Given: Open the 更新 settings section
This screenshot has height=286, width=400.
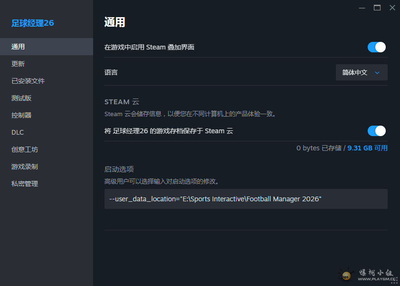Looking at the screenshot, I should point(18,64).
